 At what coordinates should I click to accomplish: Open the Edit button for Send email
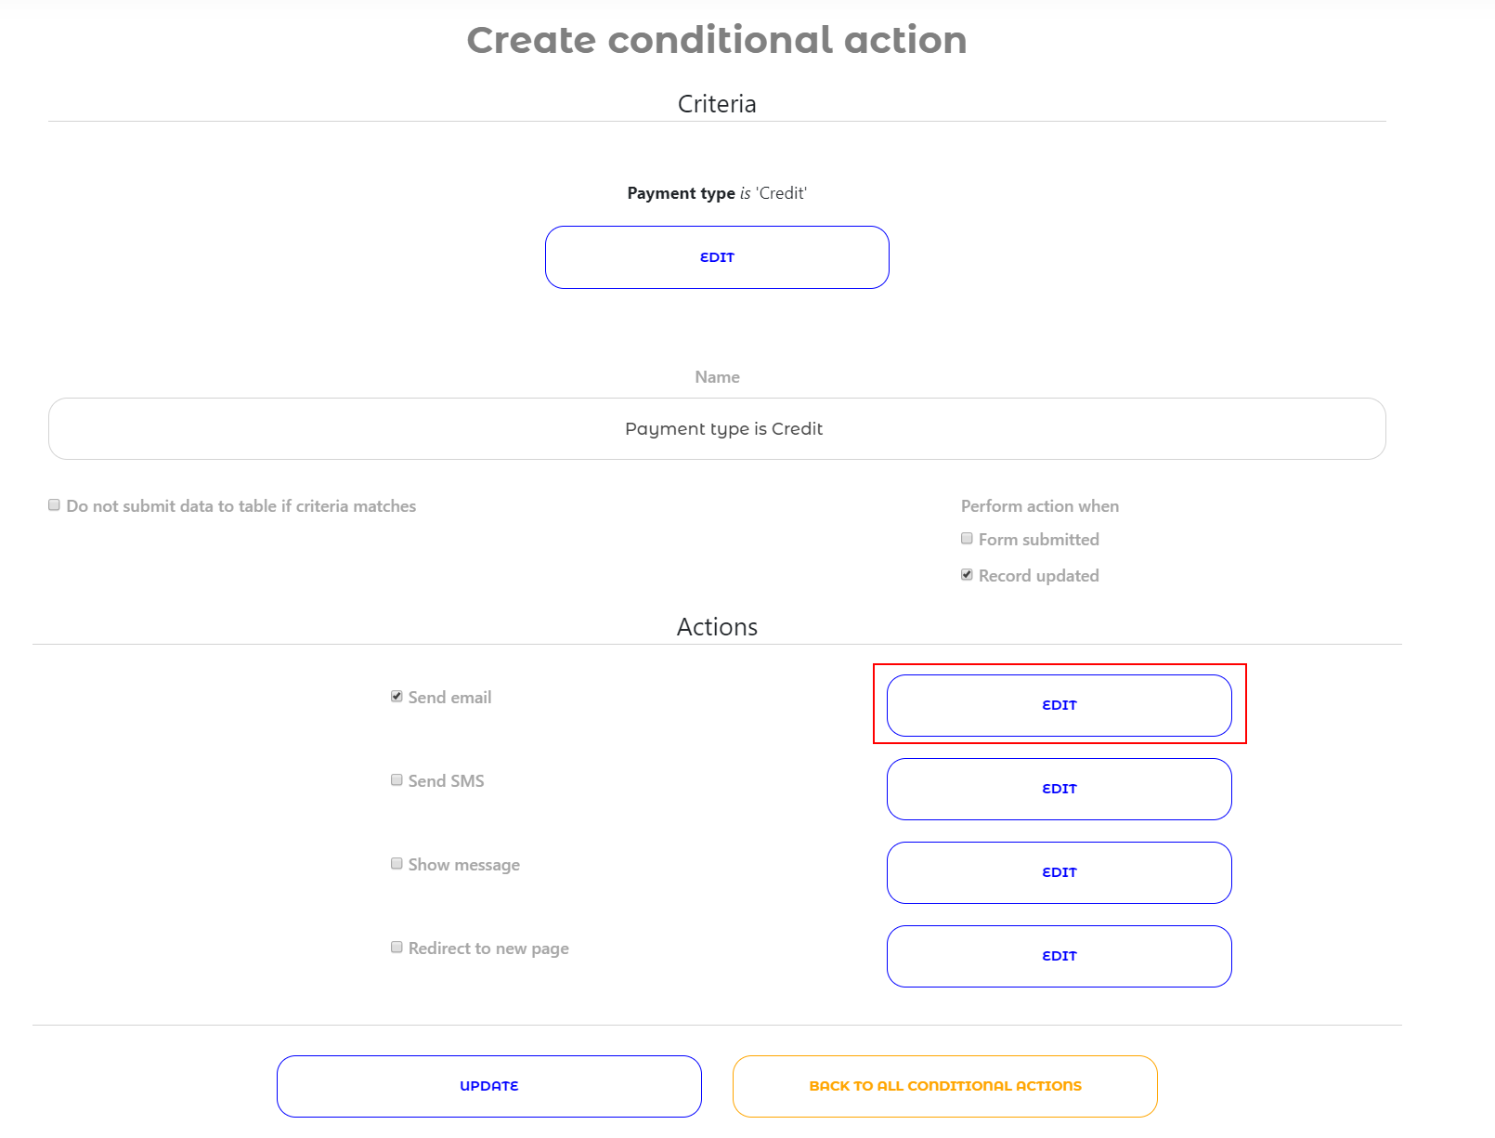pyautogui.click(x=1059, y=705)
